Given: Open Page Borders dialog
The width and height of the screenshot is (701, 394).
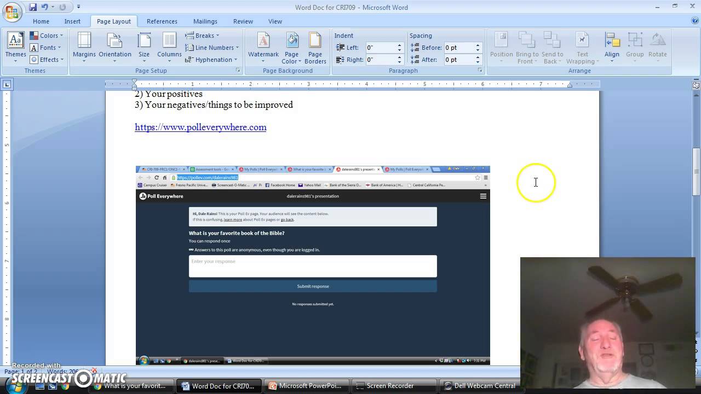Looking at the screenshot, I should click(x=315, y=47).
